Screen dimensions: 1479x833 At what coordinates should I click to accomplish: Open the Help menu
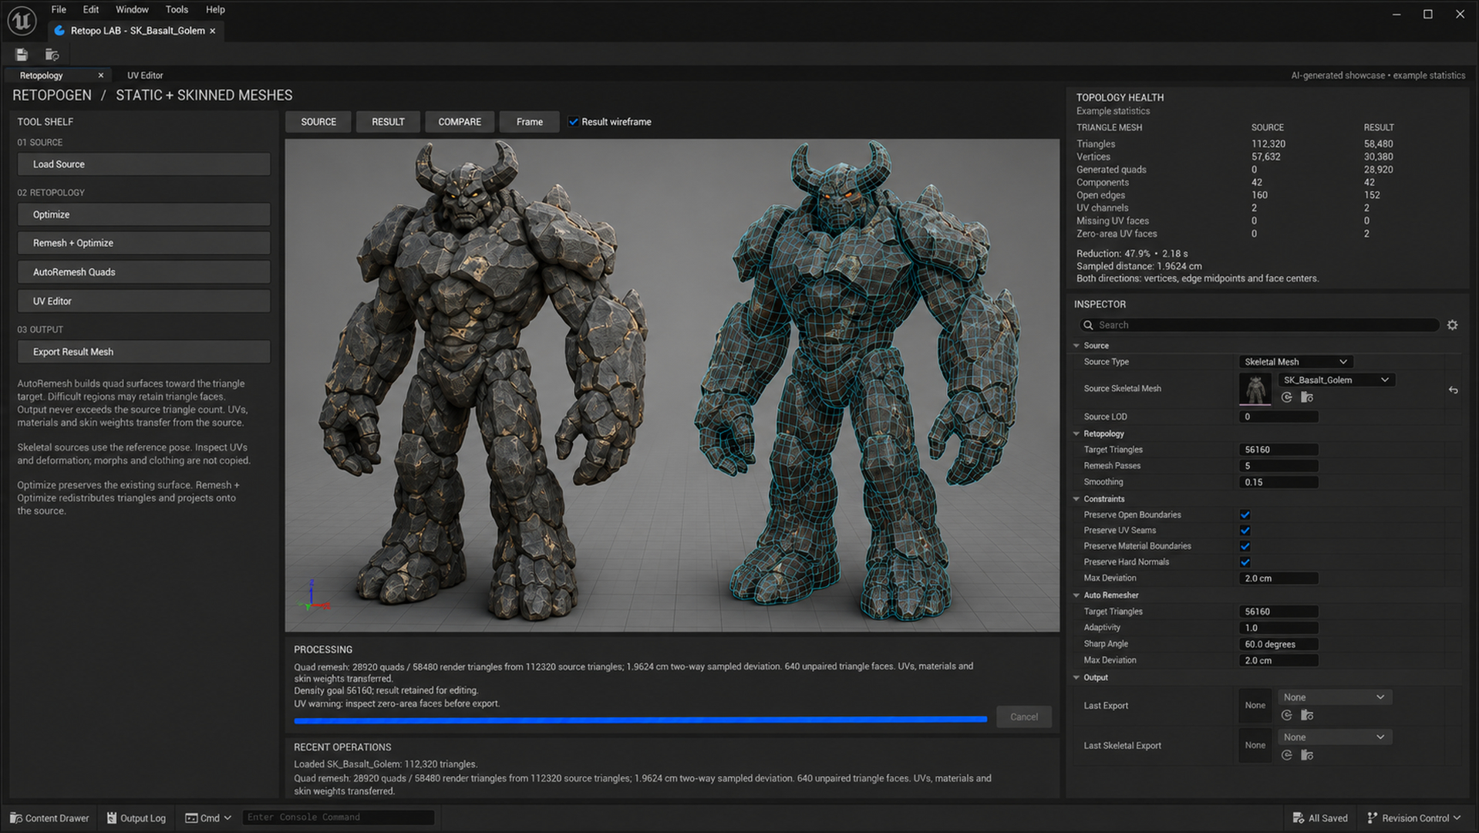[x=215, y=9]
